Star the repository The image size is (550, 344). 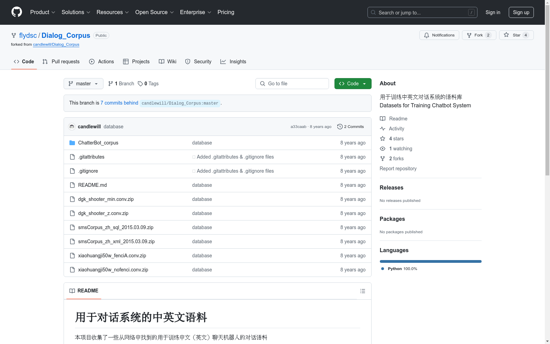click(516, 35)
